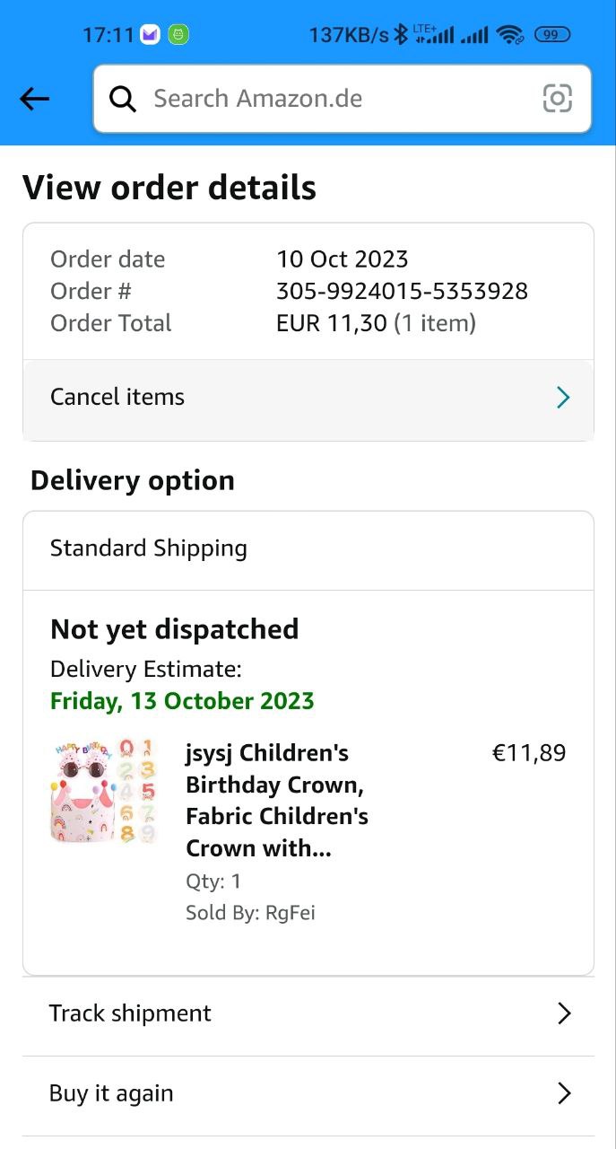Tap the Wi-Fi status icon

click(x=510, y=35)
